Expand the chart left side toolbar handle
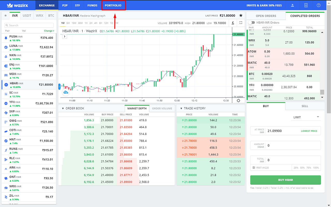The image size is (331, 207). point(59,86)
